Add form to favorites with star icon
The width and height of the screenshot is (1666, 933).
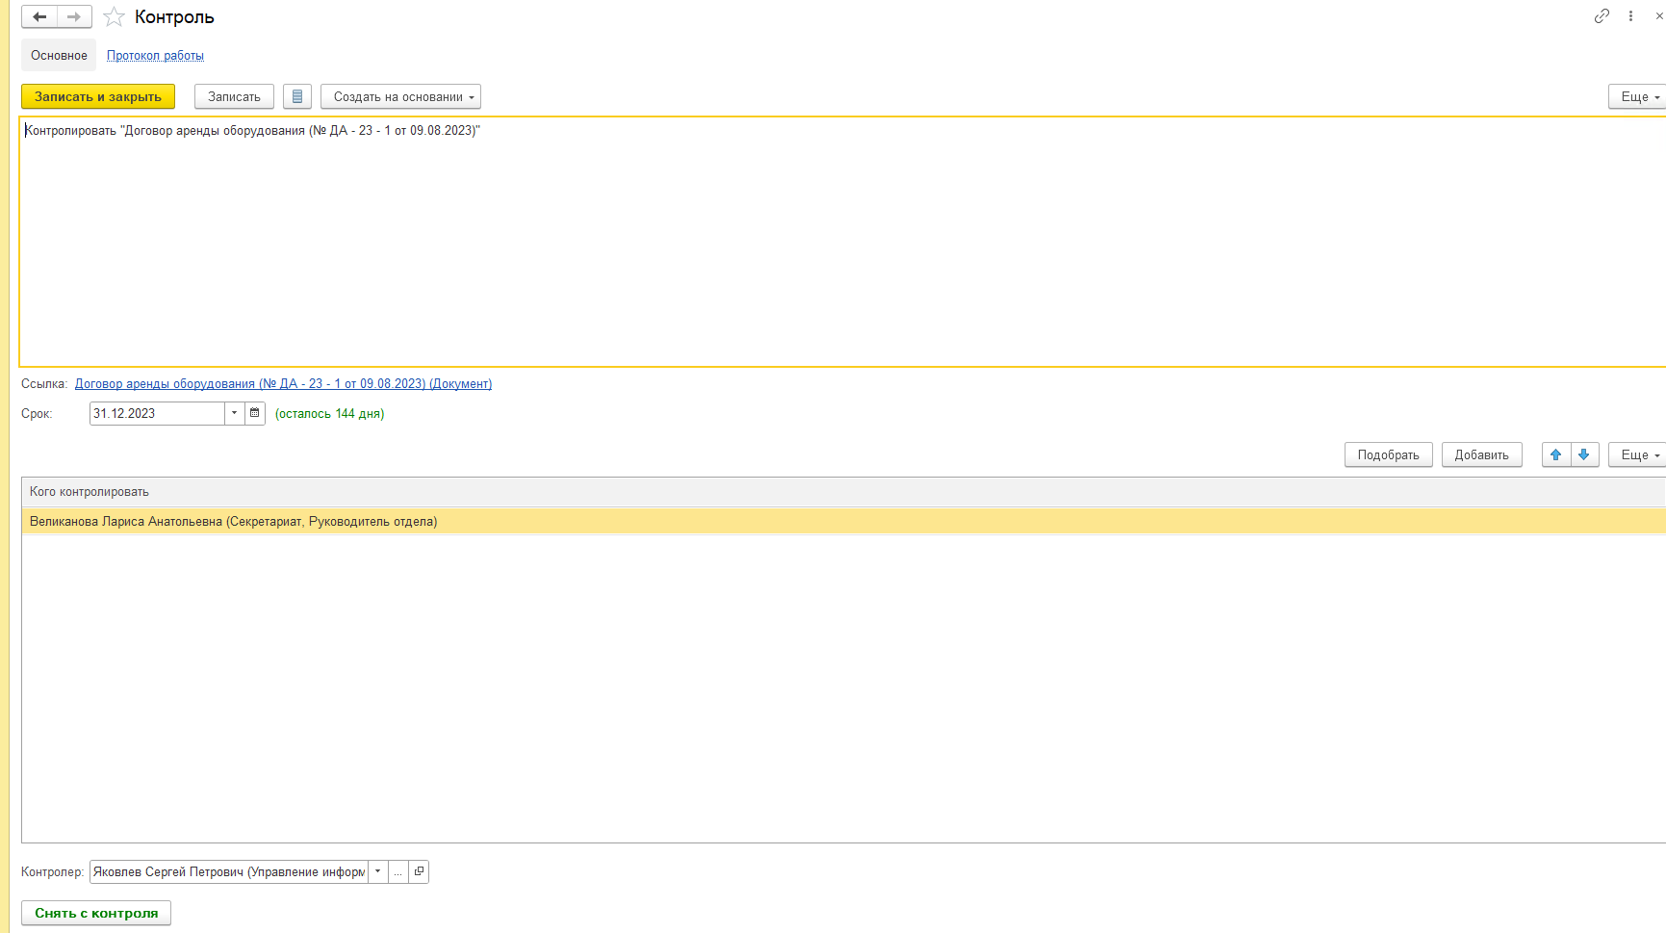tap(115, 17)
